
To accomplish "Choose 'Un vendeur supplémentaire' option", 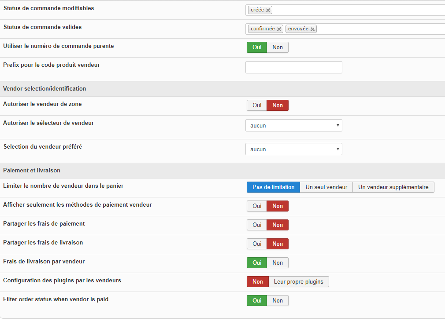I will [x=393, y=187].
